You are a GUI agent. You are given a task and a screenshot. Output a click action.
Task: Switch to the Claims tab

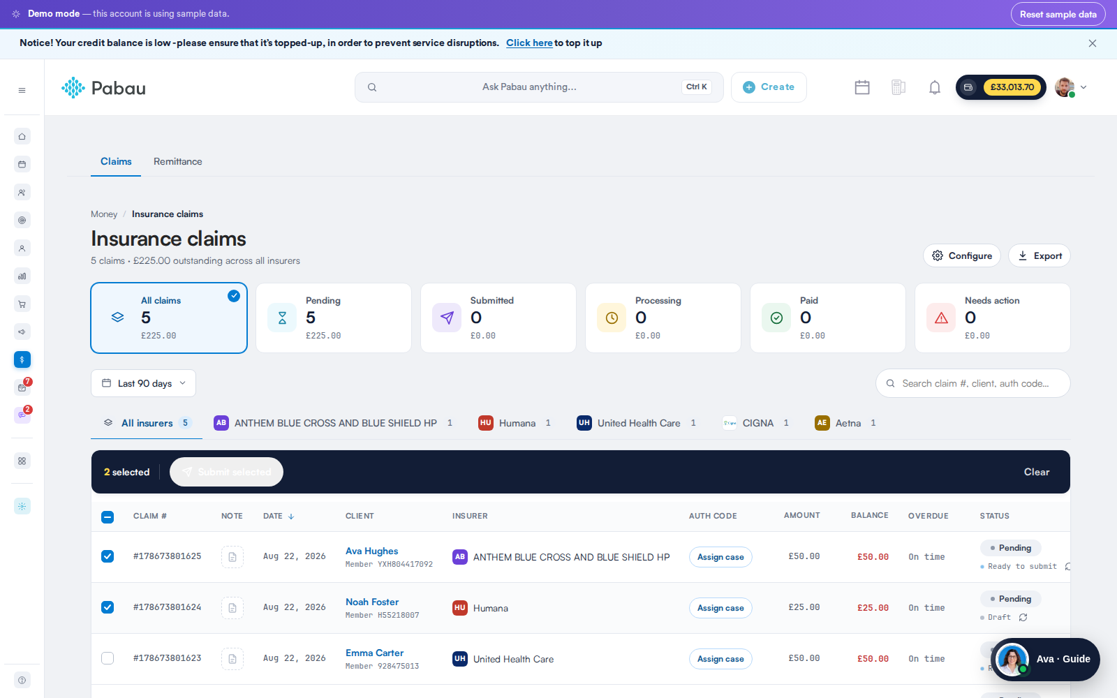point(116,161)
